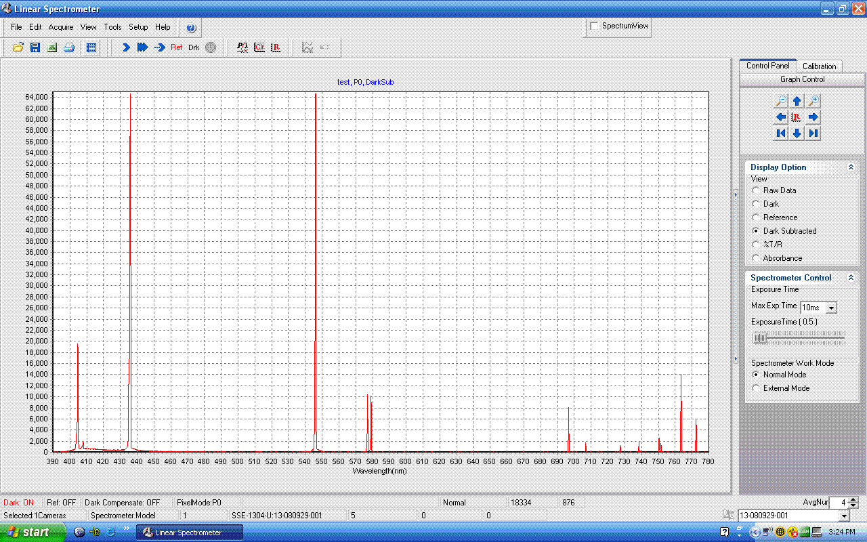The width and height of the screenshot is (867, 542).
Task: Open the Acquire menu
Action: click(61, 27)
